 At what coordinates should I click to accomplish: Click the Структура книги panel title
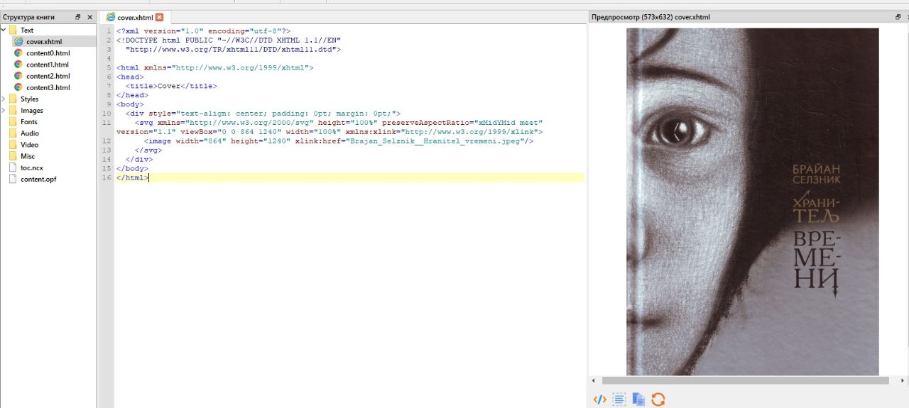pyautogui.click(x=28, y=16)
